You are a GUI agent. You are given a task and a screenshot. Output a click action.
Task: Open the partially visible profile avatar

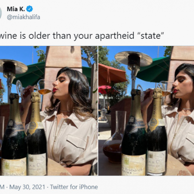click(1, 13)
